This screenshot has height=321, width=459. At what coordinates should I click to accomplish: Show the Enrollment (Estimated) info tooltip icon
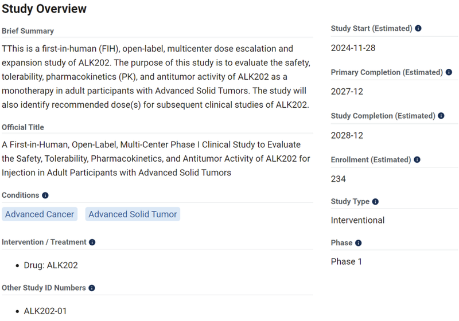(417, 160)
